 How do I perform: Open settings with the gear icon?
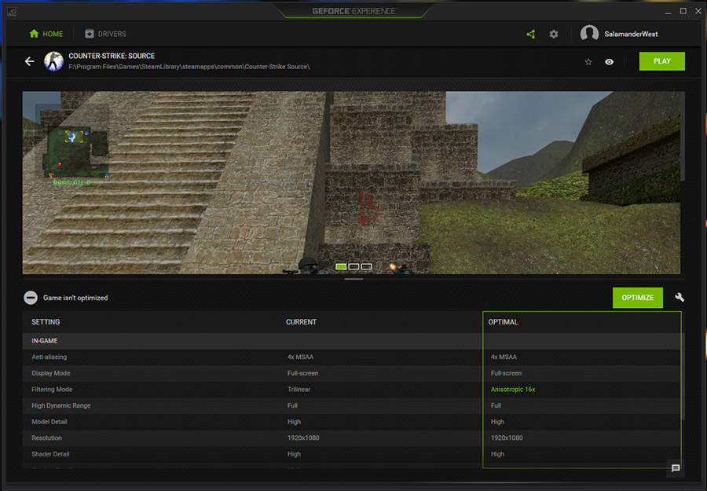[554, 35]
